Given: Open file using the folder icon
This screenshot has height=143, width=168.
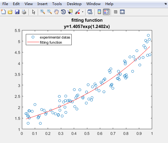Looking at the screenshot, I should (10, 12).
